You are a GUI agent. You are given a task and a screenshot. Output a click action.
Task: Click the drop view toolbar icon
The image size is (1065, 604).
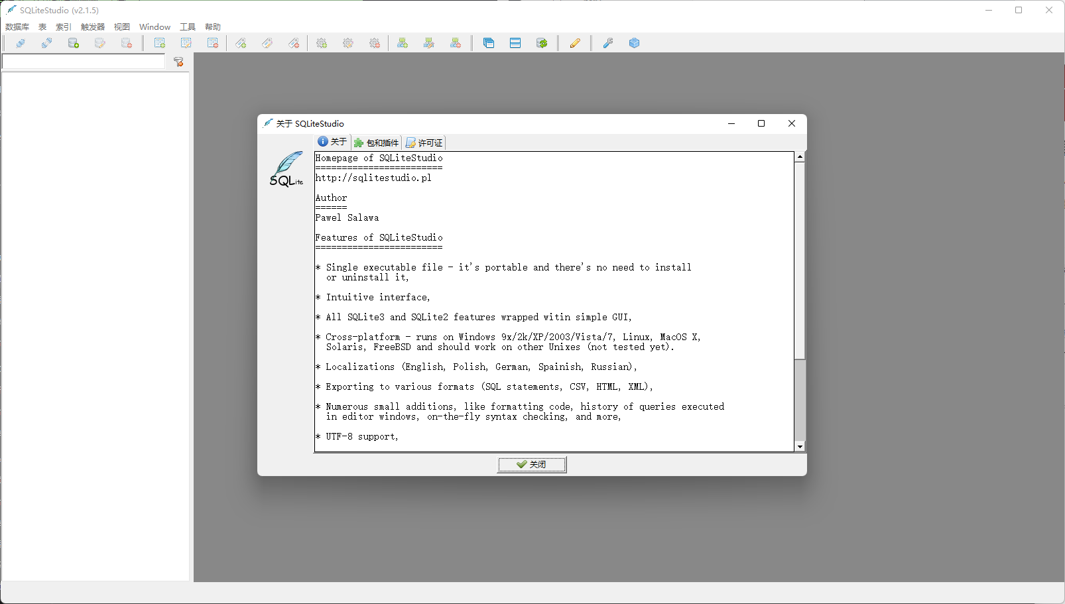456,43
